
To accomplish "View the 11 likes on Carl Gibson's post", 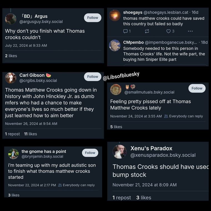I will pos(31,134).
